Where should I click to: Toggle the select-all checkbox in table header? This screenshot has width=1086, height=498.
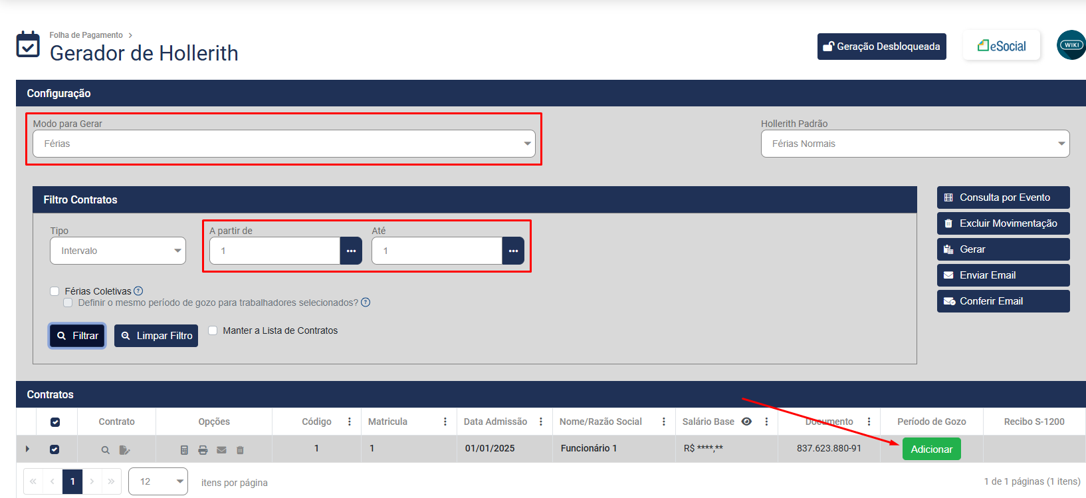(x=55, y=422)
